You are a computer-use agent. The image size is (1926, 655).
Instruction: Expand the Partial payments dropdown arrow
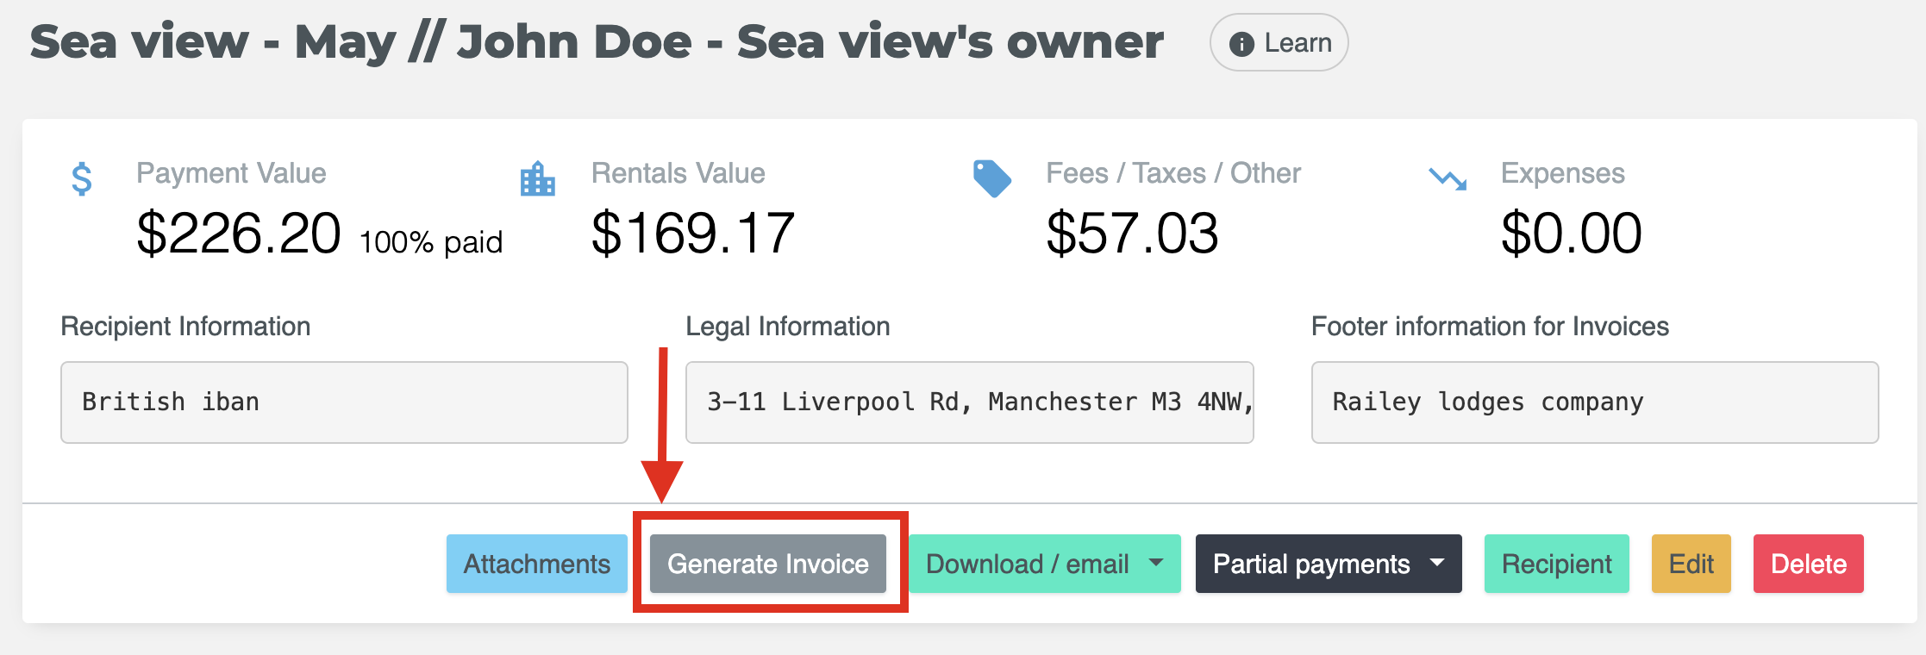pos(1437,563)
